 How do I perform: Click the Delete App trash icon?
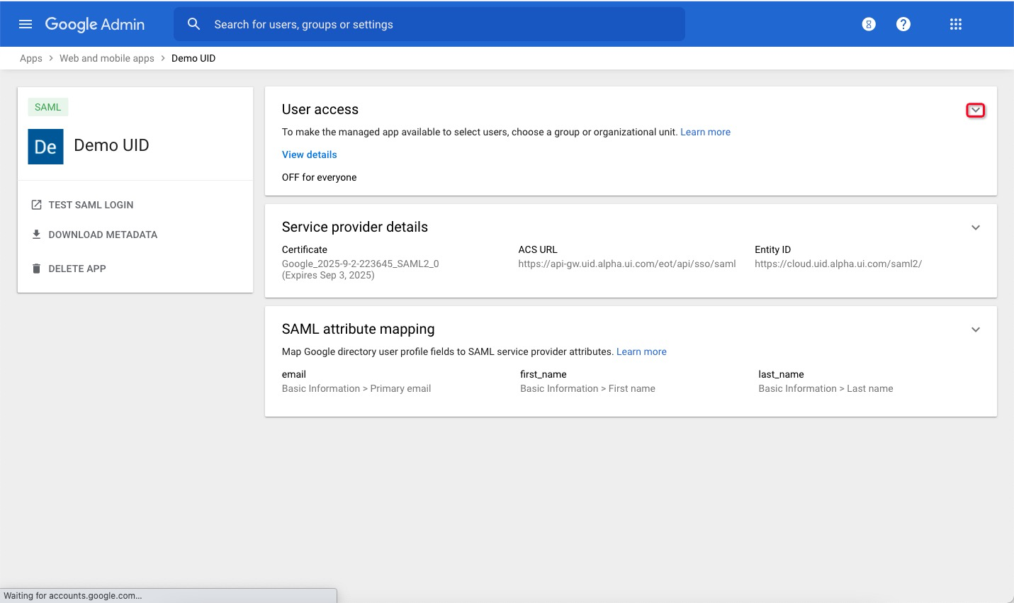(x=36, y=269)
